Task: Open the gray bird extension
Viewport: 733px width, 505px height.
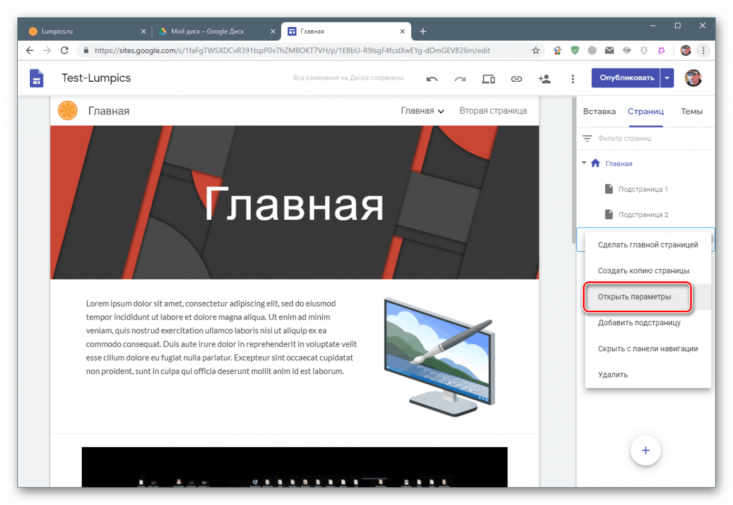Action: coord(627,50)
